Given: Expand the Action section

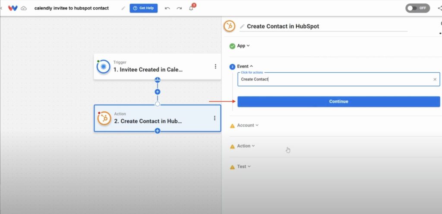Looking at the screenshot, I should coord(246,146).
